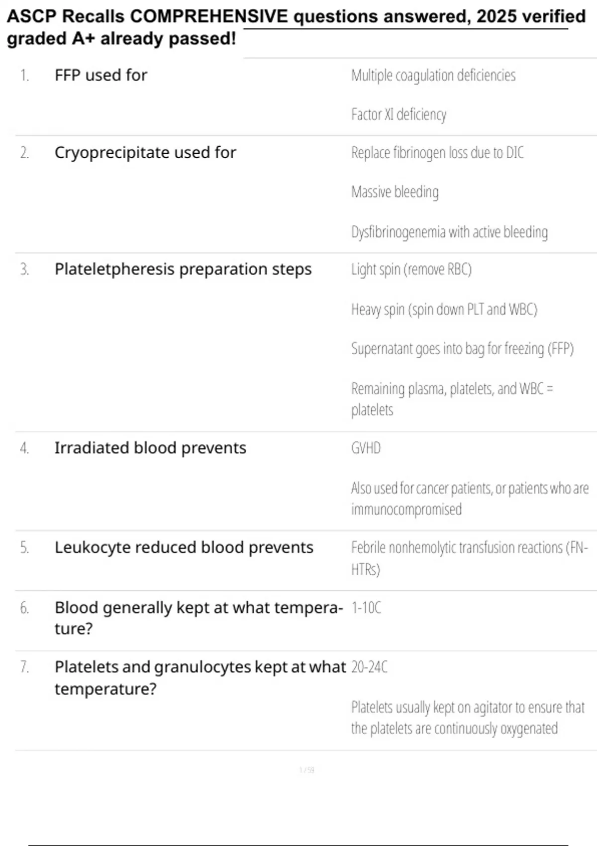
Task: Click the 'Massive bleeding' answer line
Action: click(395, 192)
